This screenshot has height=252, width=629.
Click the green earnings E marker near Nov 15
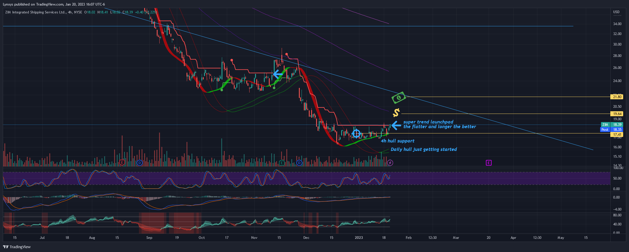tap(282, 163)
